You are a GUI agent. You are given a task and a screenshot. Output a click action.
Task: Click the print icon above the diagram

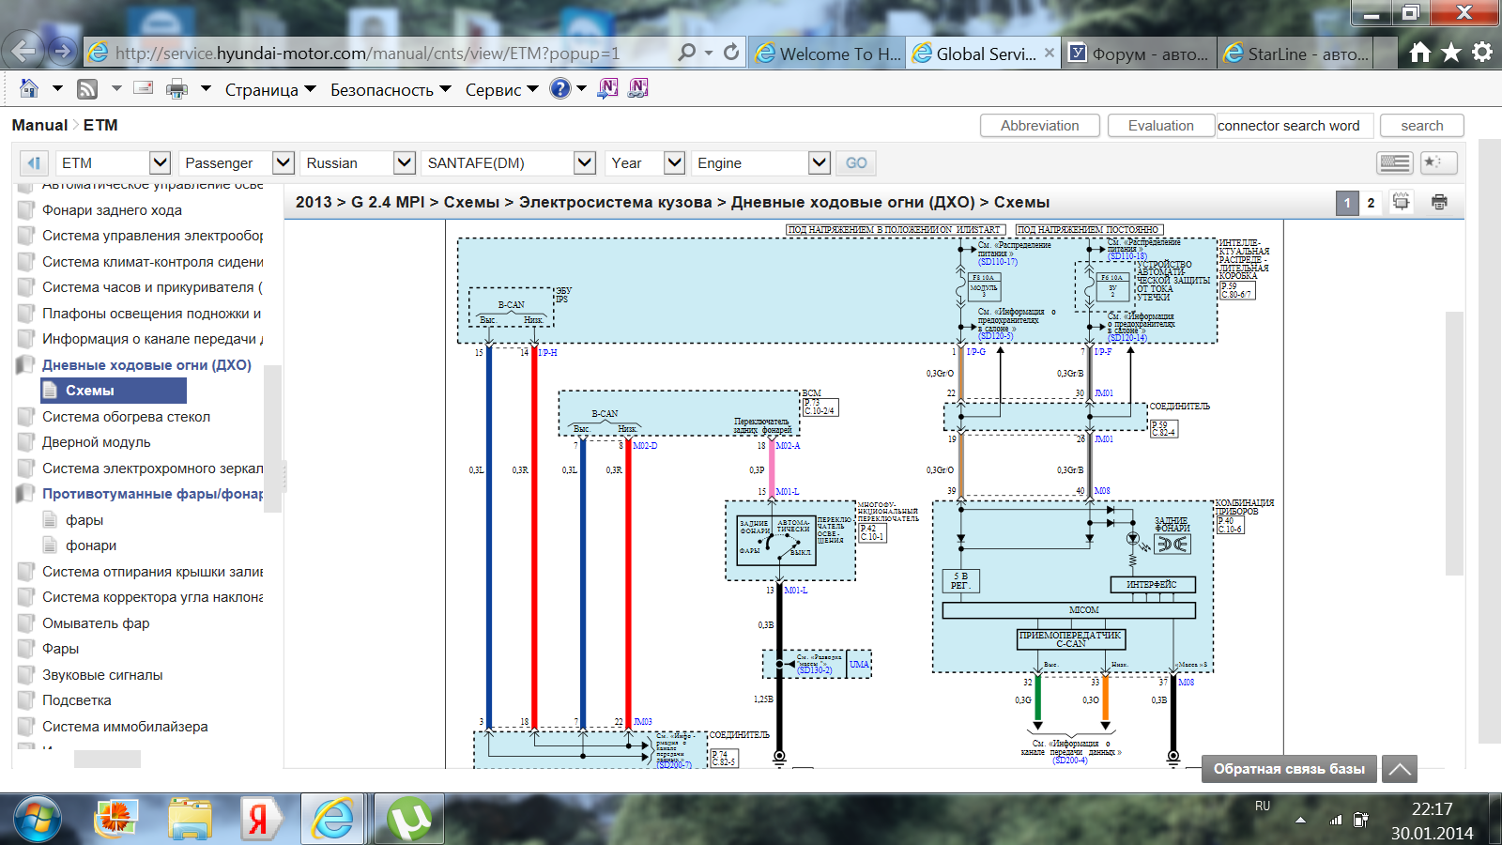click(x=1439, y=202)
